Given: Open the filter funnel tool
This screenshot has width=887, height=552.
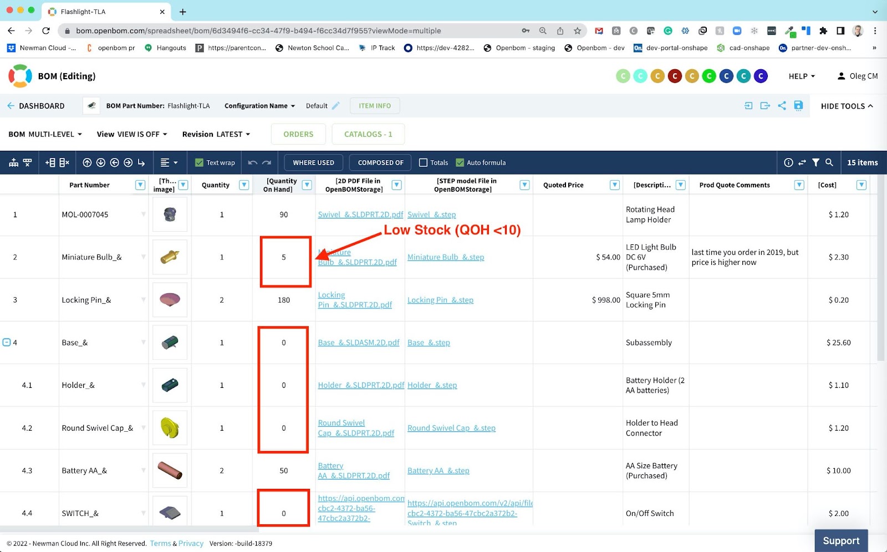Looking at the screenshot, I should pyautogui.click(x=815, y=163).
